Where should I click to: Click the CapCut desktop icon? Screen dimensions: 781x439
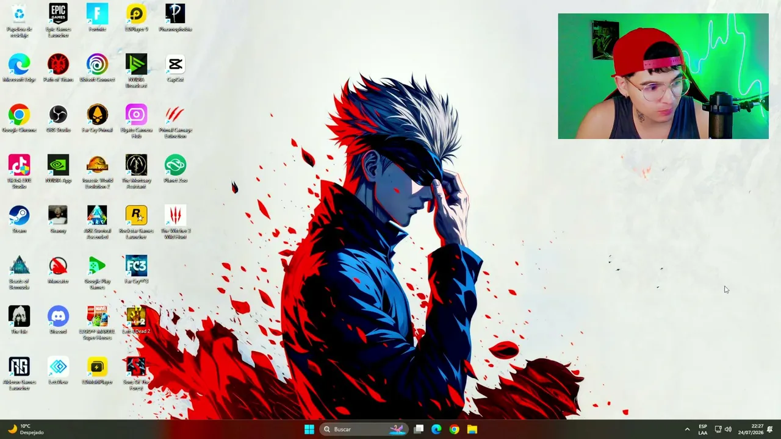[x=175, y=68]
